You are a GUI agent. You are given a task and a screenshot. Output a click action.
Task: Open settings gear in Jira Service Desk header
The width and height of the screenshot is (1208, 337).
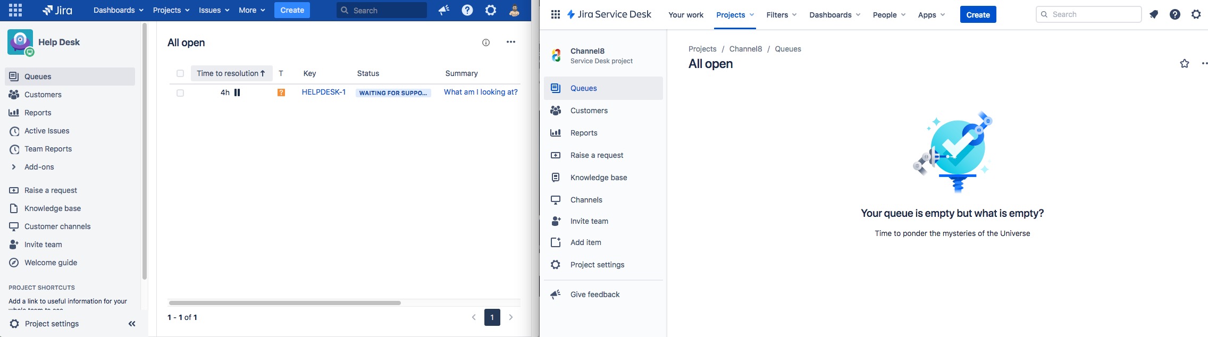click(1196, 14)
